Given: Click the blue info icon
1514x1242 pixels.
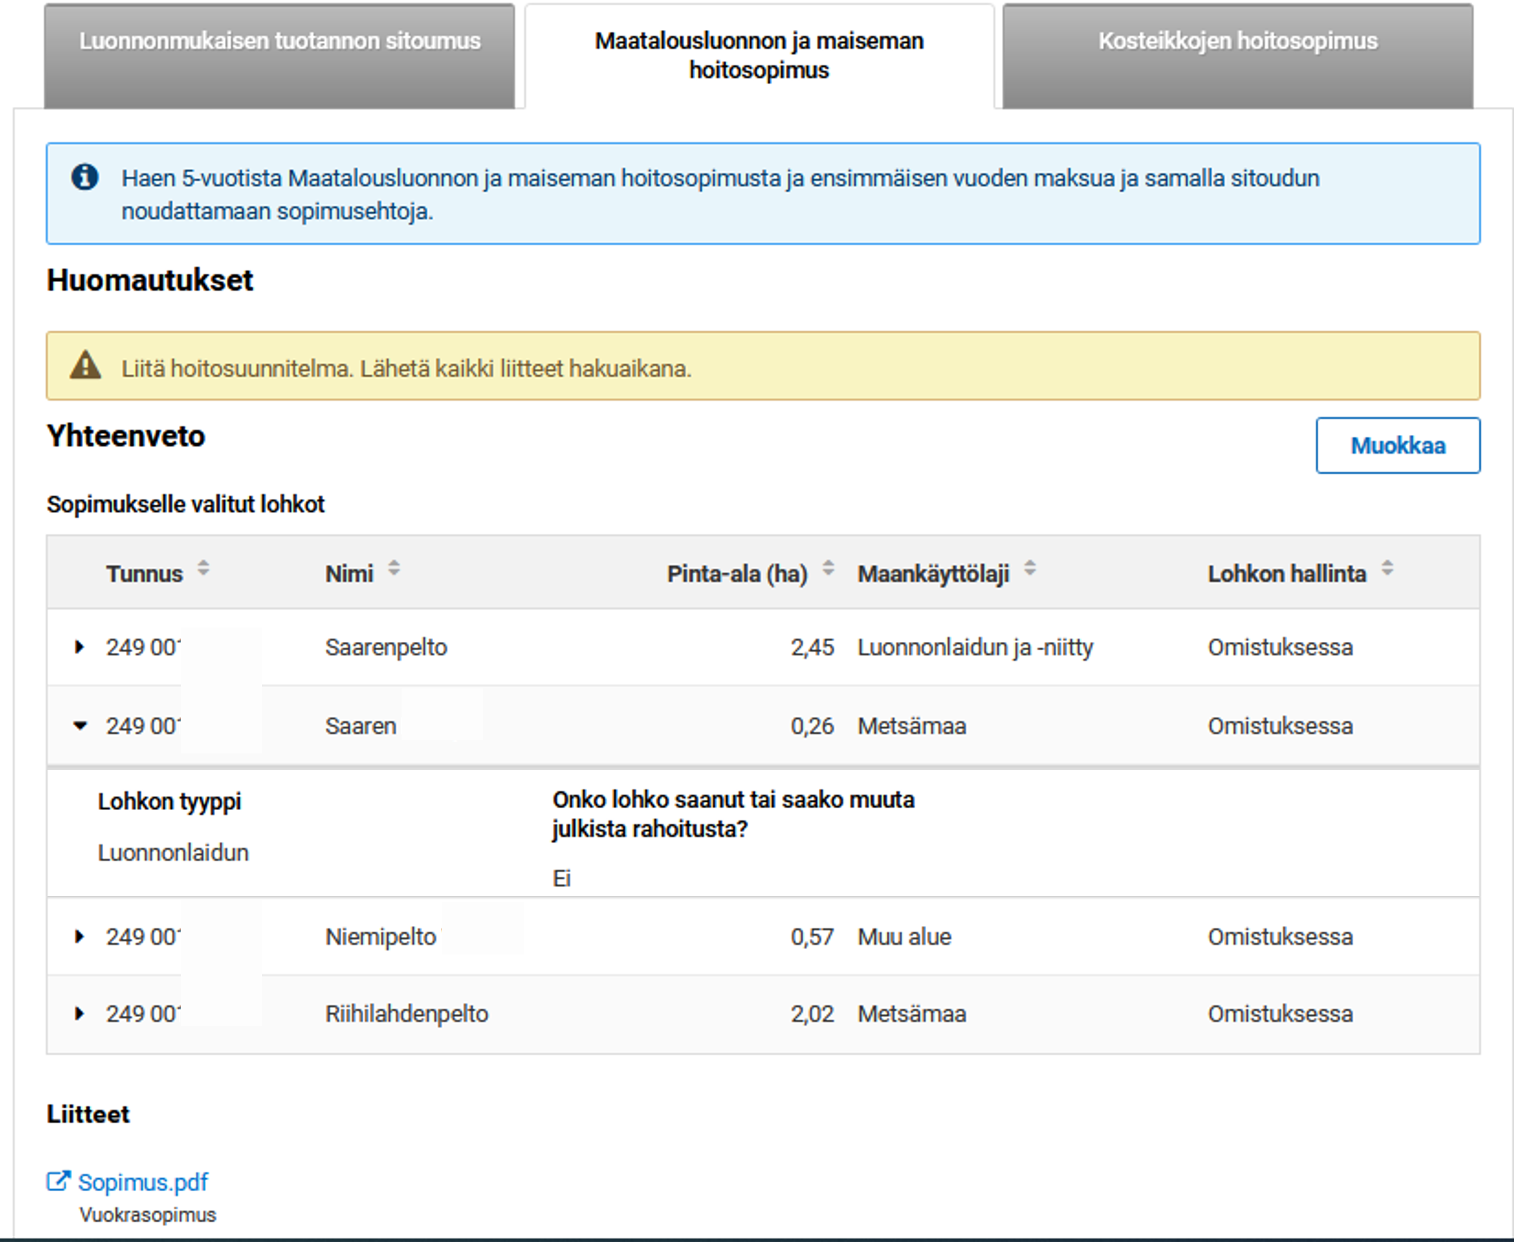Looking at the screenshot, I should click(x=85, y=177).
